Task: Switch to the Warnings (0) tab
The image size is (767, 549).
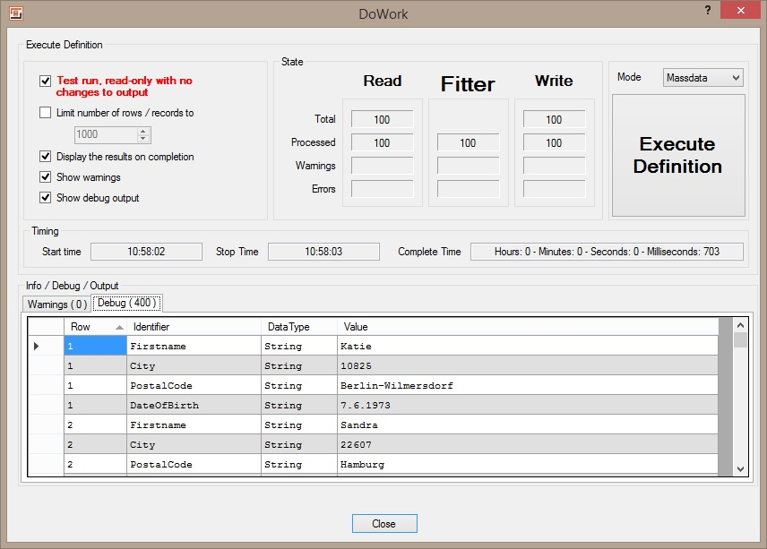Action: pyautogui.click(x=57, y=305)
